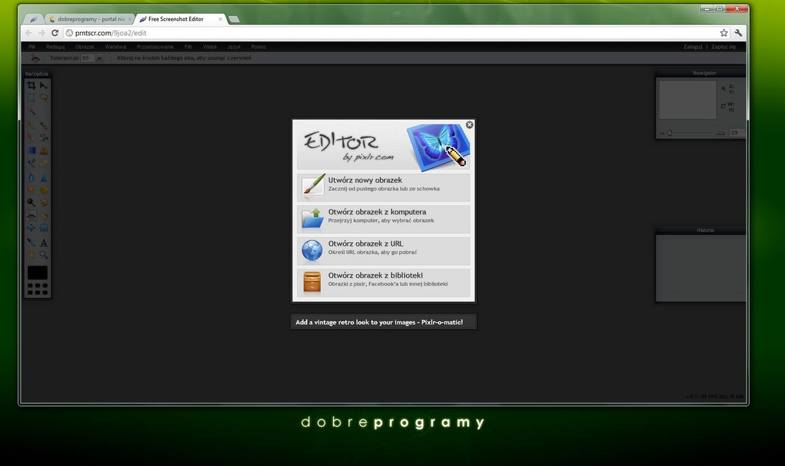Select the Red Eye Reduction tool in toolbox
Image resolution: width=785 pixels, height=466 pixels.
[x=31, y=215]
